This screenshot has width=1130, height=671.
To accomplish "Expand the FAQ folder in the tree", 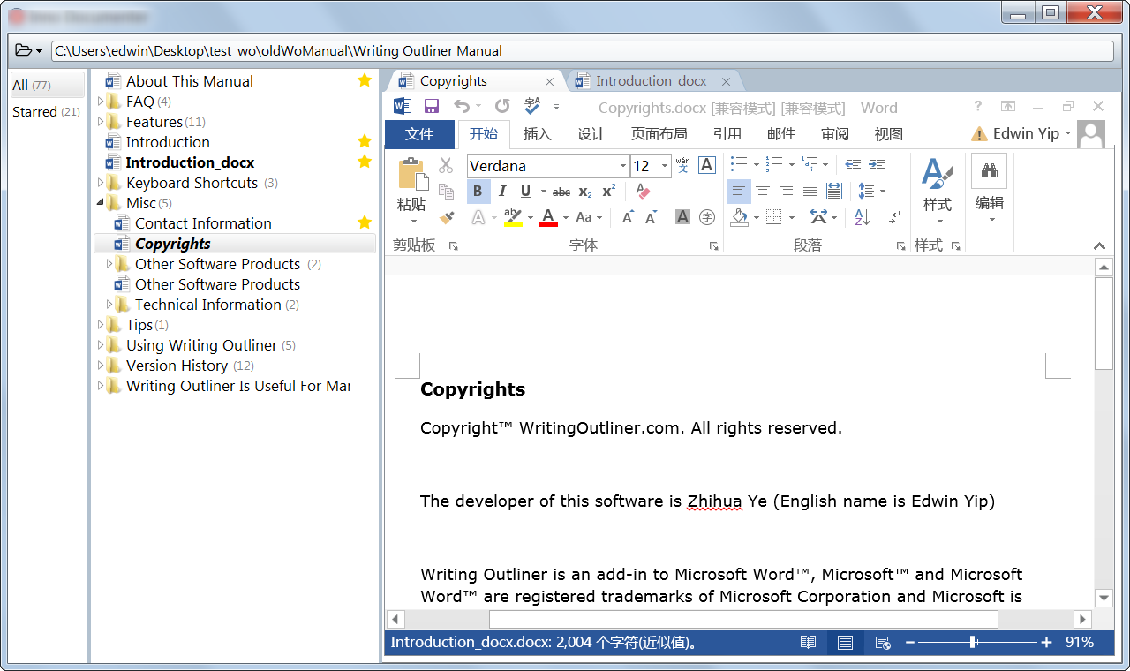I will pos(101,102).
